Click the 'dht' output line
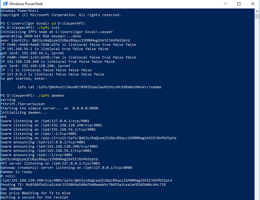The image size is (260, 200). pyautogui.click(x=4, y=117)
